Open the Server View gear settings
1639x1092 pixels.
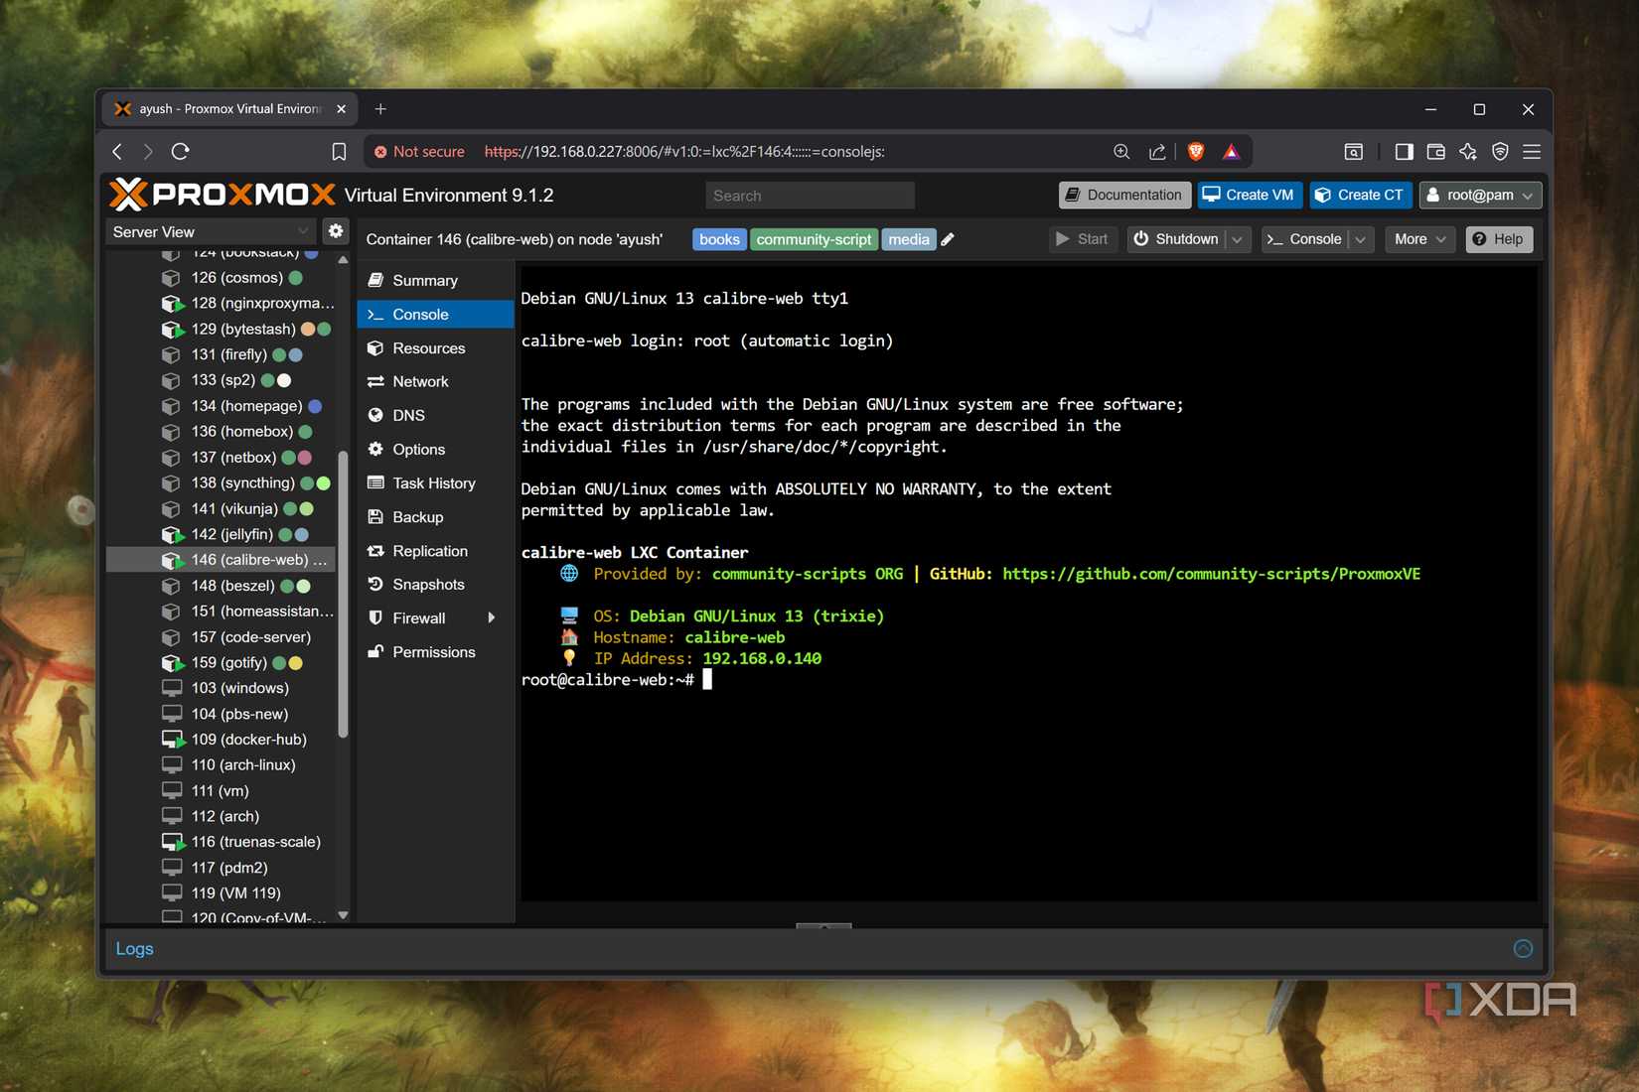click(x=336, y=231)
